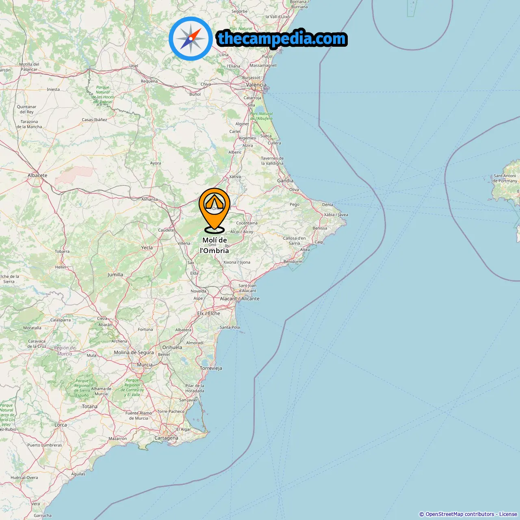
Task: Click the Sant Antoni de Portmany label
Action: (505, 178)
